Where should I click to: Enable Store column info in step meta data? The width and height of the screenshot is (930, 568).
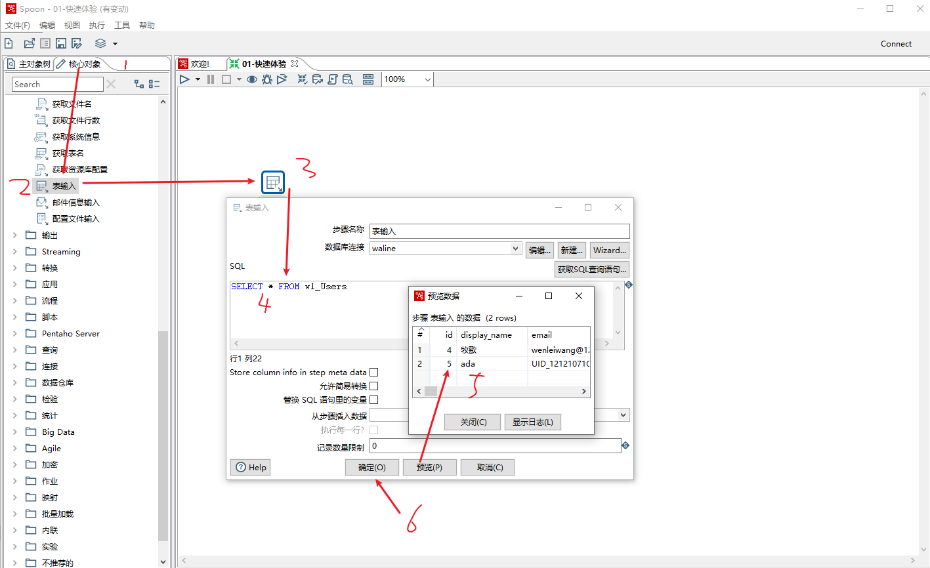(374, 373)
